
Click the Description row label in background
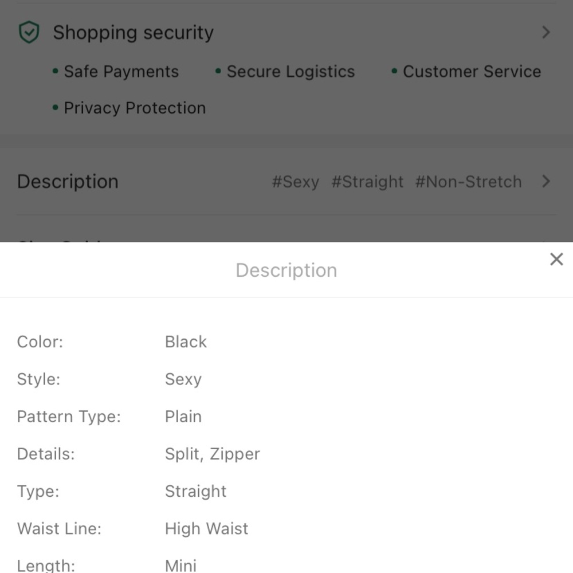pos(68,182)
